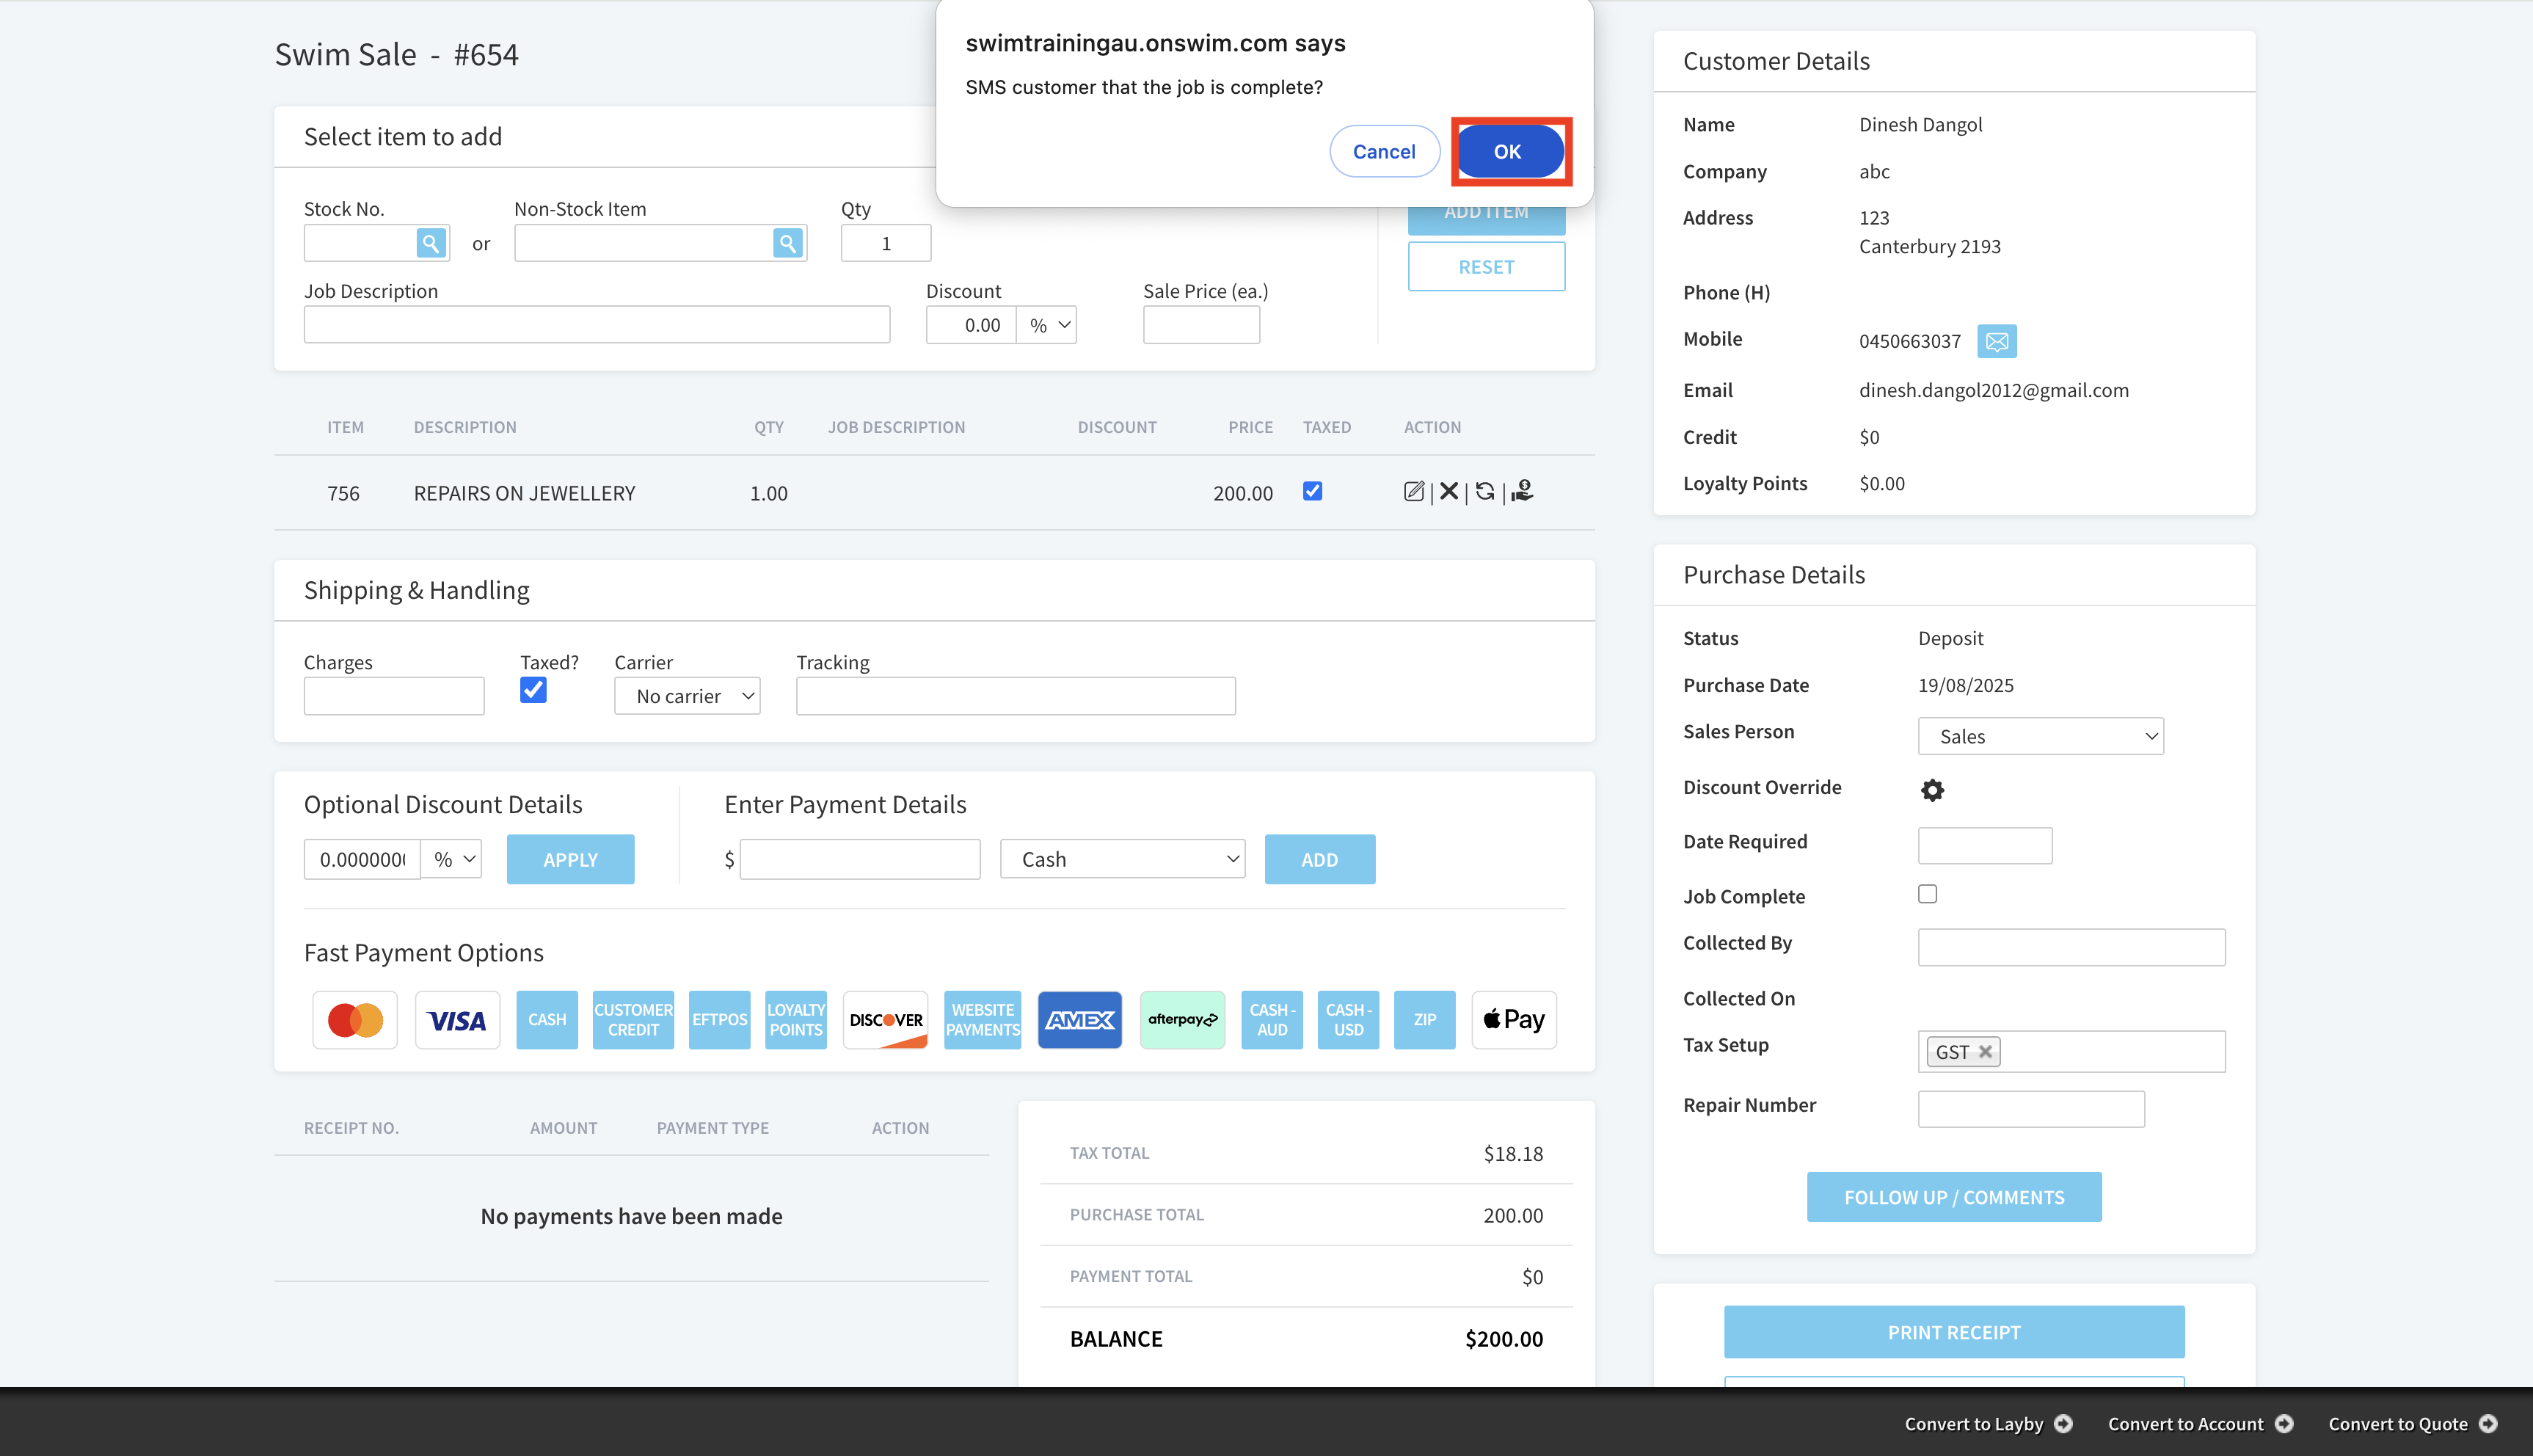Viewport: 2533px width, 1456px height.
Task: Expand the Cash payment type dropdown
Action: click(x=1123, y=859)
